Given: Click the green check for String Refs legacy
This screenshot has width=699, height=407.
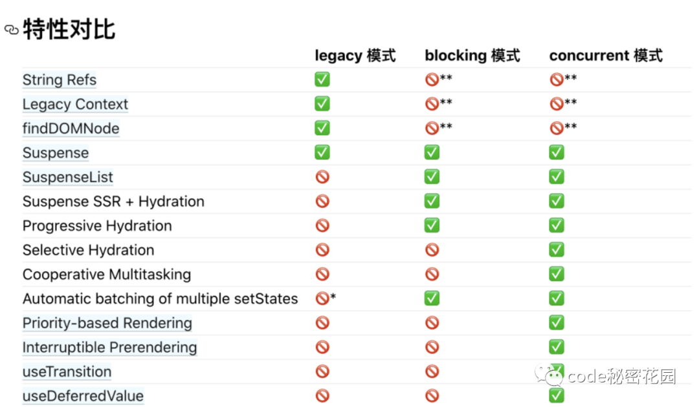Looking at the screenshot, I should coord(322,79).
